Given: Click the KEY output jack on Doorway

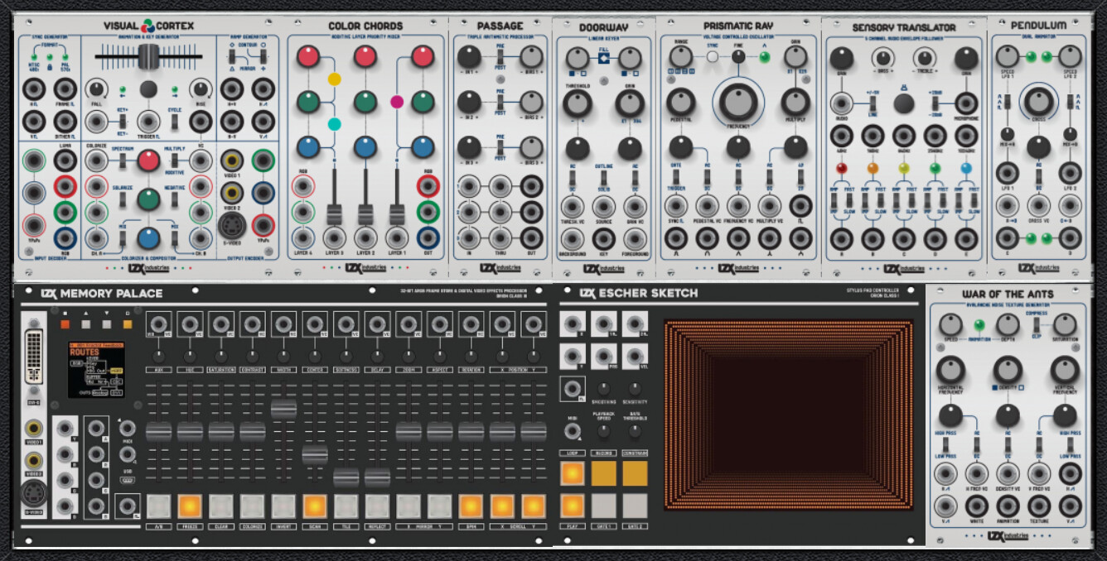Looking at the screenshot, I should click(603, 239).
